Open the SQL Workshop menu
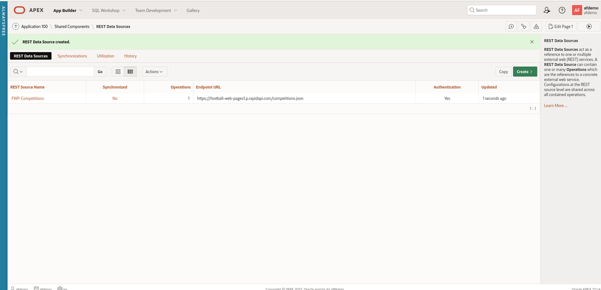Screen dimensions: 601x290 (106, 10)
